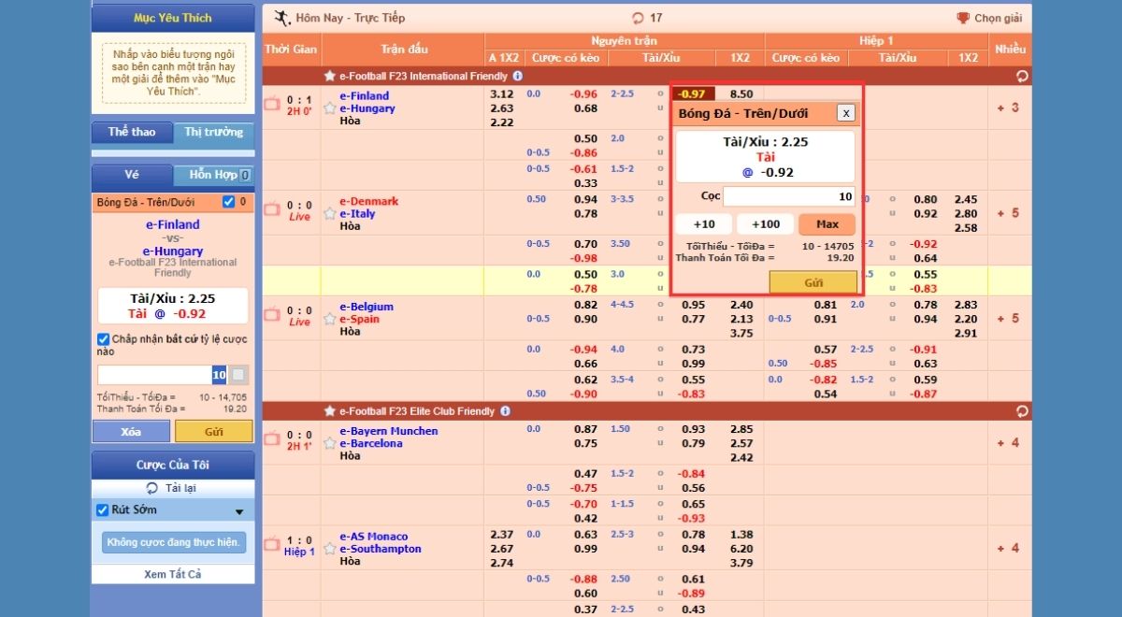Screen dimensions: 1122x617
Task: Uncheck the Bóng Đá - Trên/Dưới ticket checkbox
Action: (229, 202)
